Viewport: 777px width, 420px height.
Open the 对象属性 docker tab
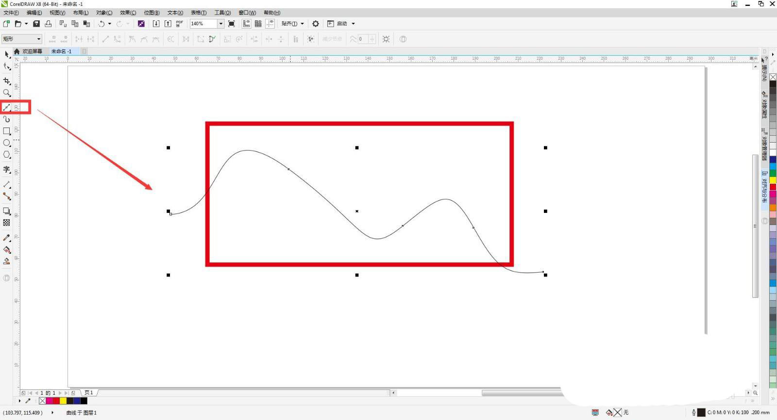tap(764, 105)
